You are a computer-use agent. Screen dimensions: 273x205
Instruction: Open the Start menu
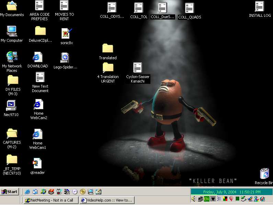click(x=9, y=192)
